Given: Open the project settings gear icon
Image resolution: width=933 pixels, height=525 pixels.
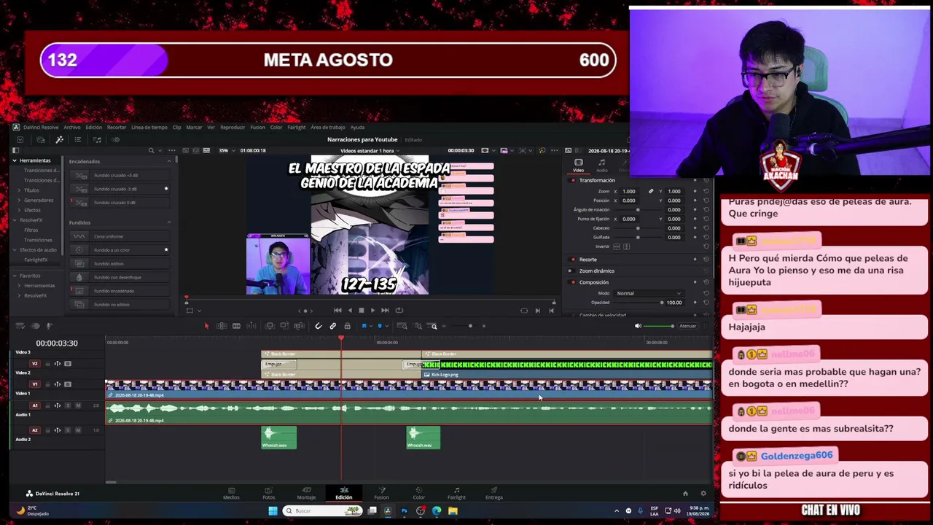Looking at the screenshot, I should coord(703,494).
